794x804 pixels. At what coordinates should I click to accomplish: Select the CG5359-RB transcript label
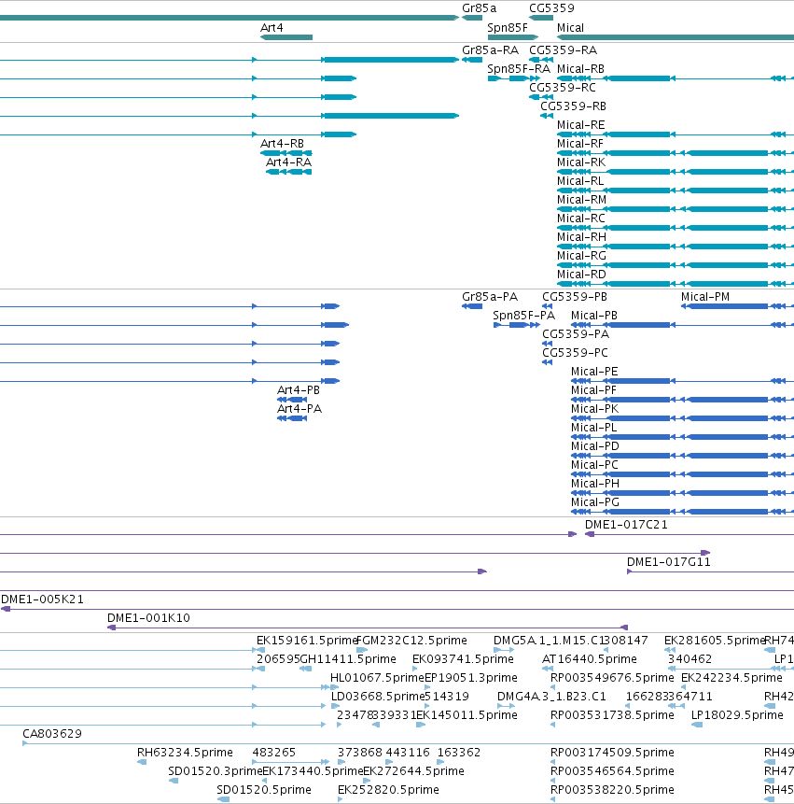click(573, 106)
